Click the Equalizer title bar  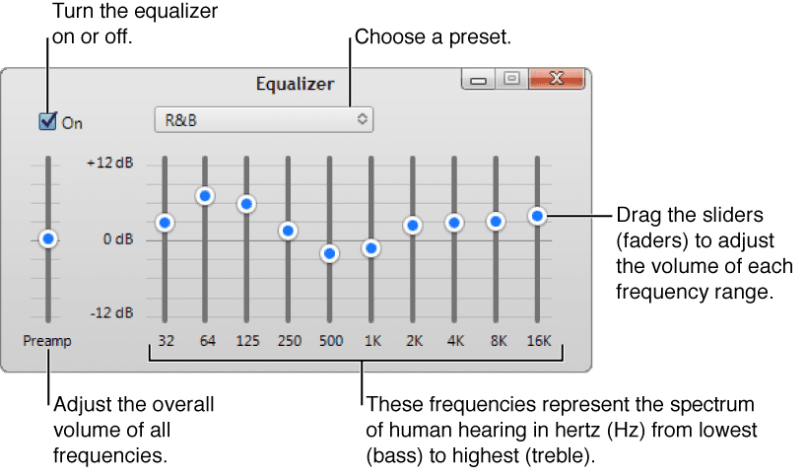pyautogui.click(x=295, y=83)
